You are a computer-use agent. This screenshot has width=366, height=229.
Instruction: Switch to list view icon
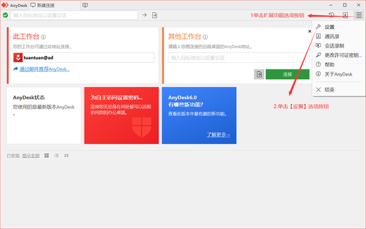(57, 155)
